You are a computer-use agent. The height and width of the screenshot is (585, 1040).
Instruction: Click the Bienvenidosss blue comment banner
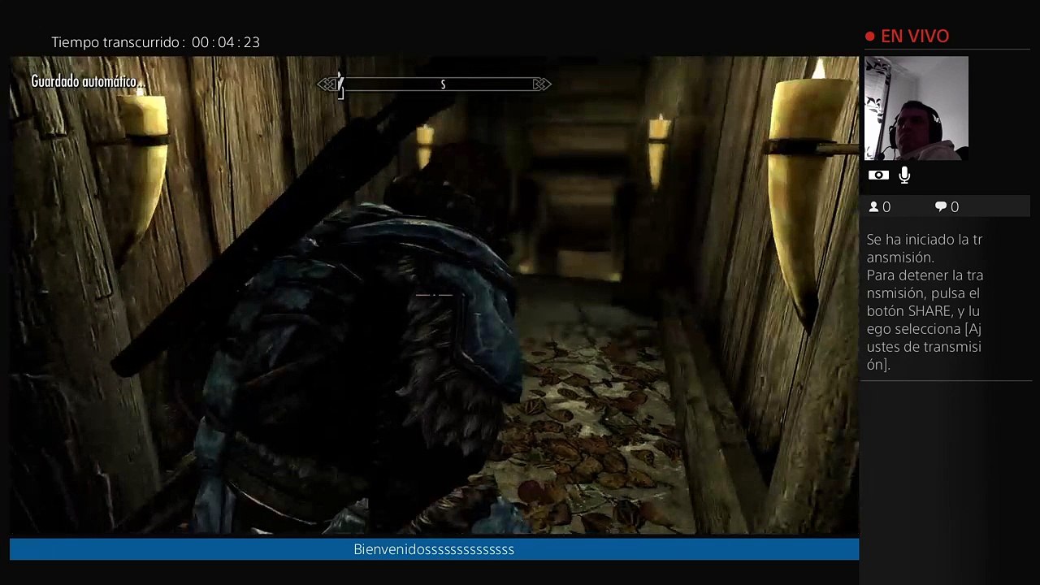[434, 549]
